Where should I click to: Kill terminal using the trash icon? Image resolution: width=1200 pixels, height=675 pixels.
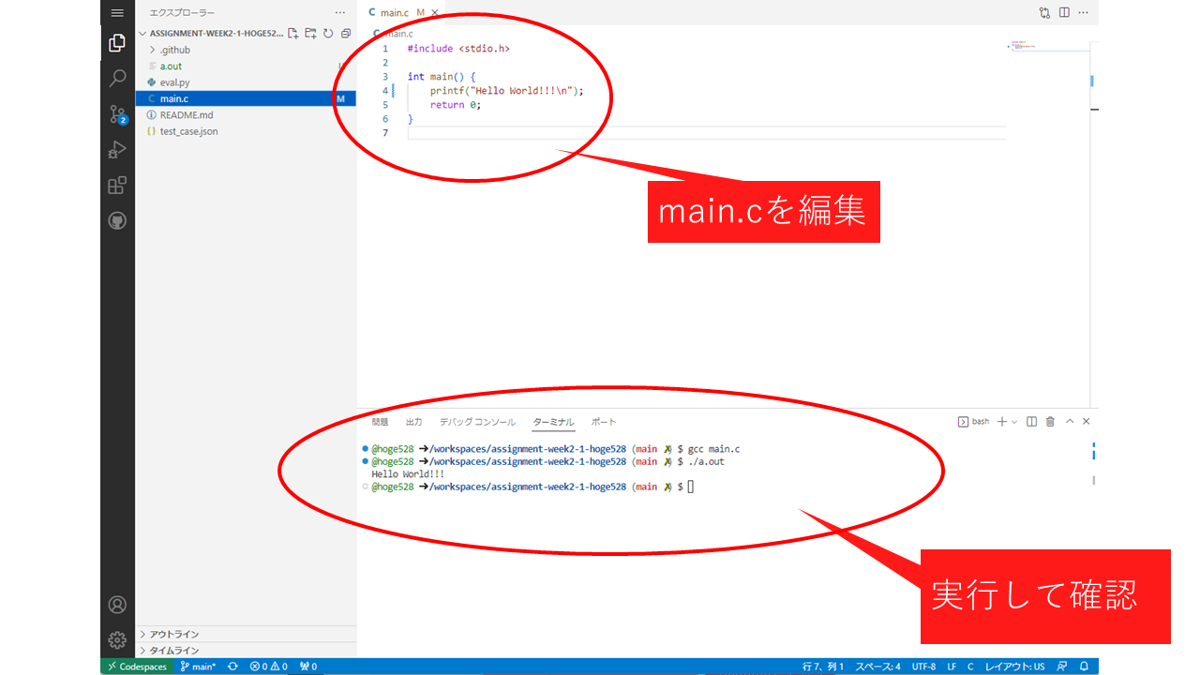[x=1050, y=422]
